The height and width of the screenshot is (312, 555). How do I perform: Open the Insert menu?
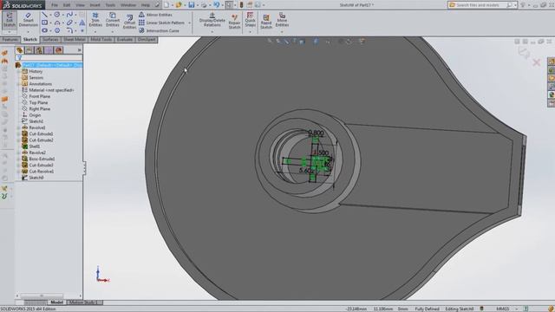95,5
